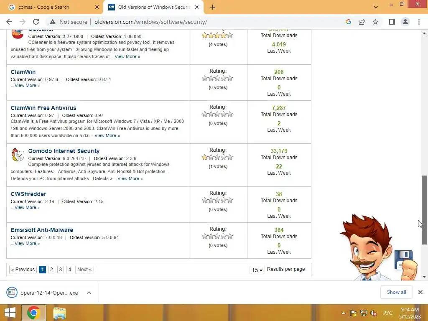Click the opera exe download file icon
This screenshot has width=428, height=321.
12,292
